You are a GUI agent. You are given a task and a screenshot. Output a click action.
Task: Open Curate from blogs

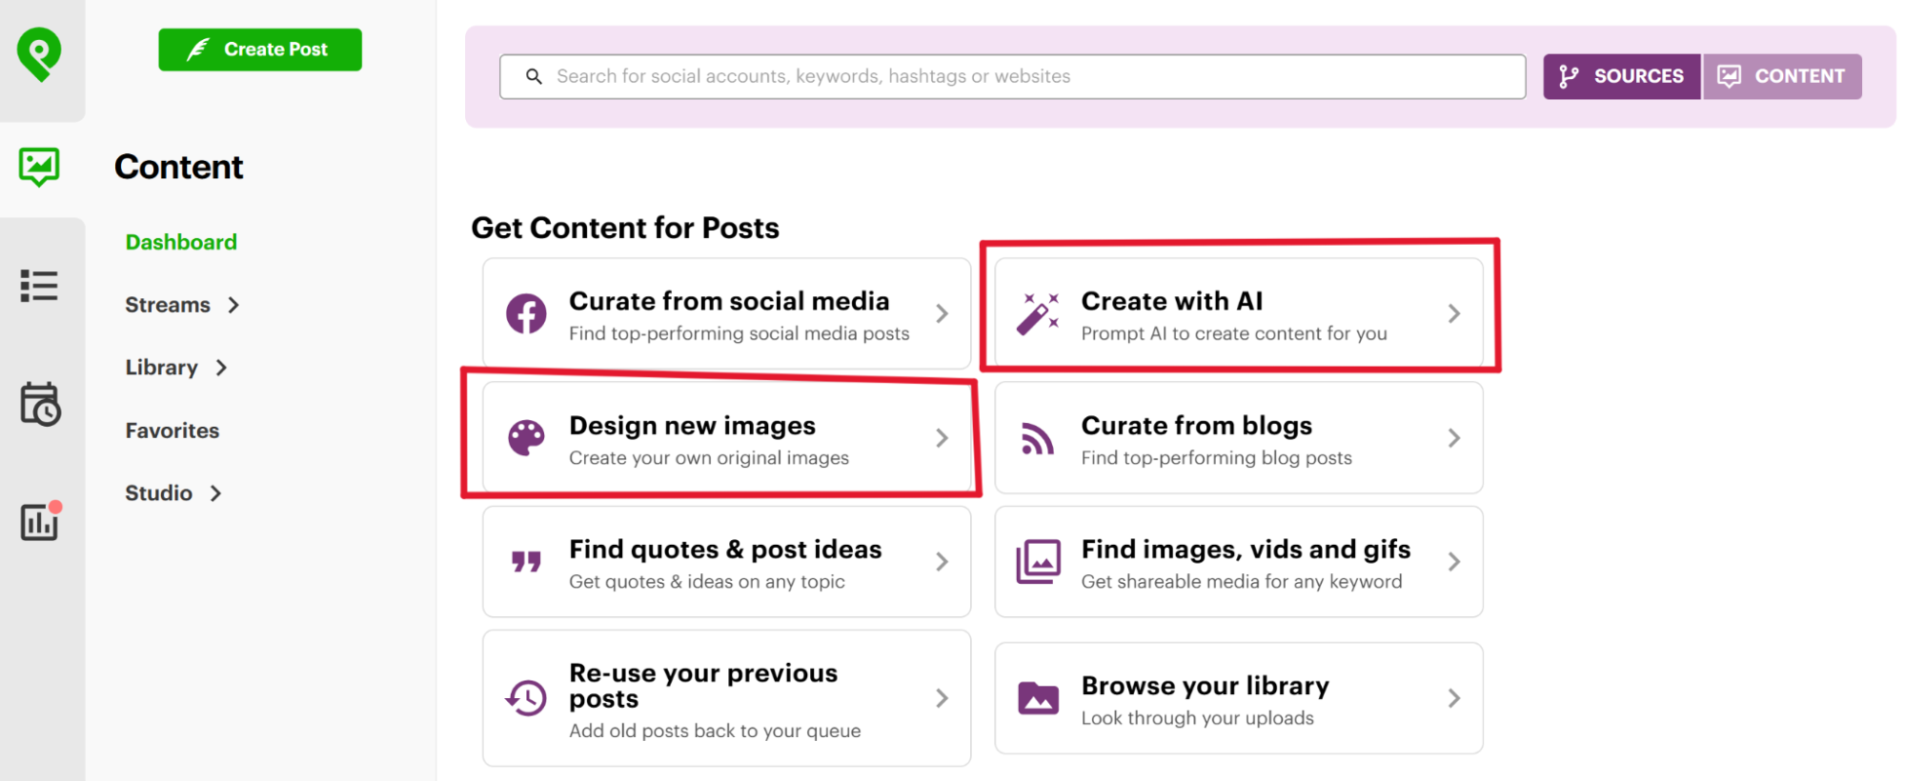[1239, 438]
